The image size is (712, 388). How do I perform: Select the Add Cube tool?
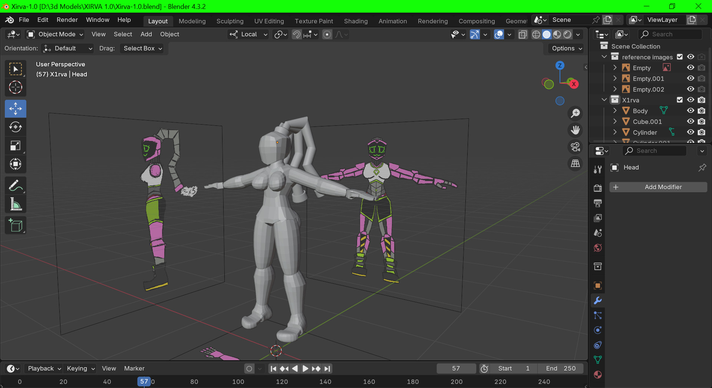pyautogui.click(x=16, y=225)
